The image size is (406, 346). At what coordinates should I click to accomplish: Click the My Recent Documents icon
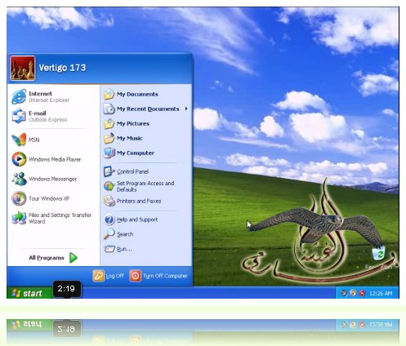click(109, 109)
